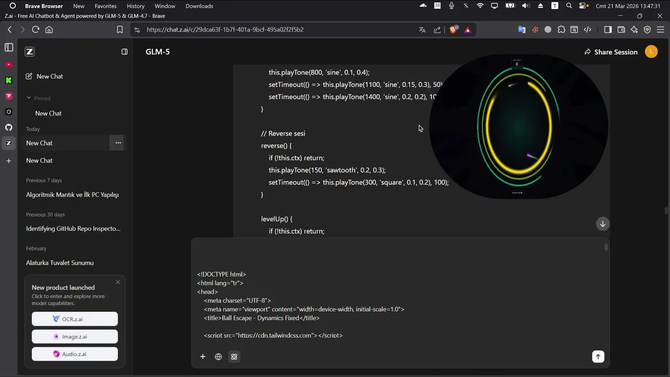Click Share Session
The height and width of the screenshot is (377, 670).
(611, 52)
